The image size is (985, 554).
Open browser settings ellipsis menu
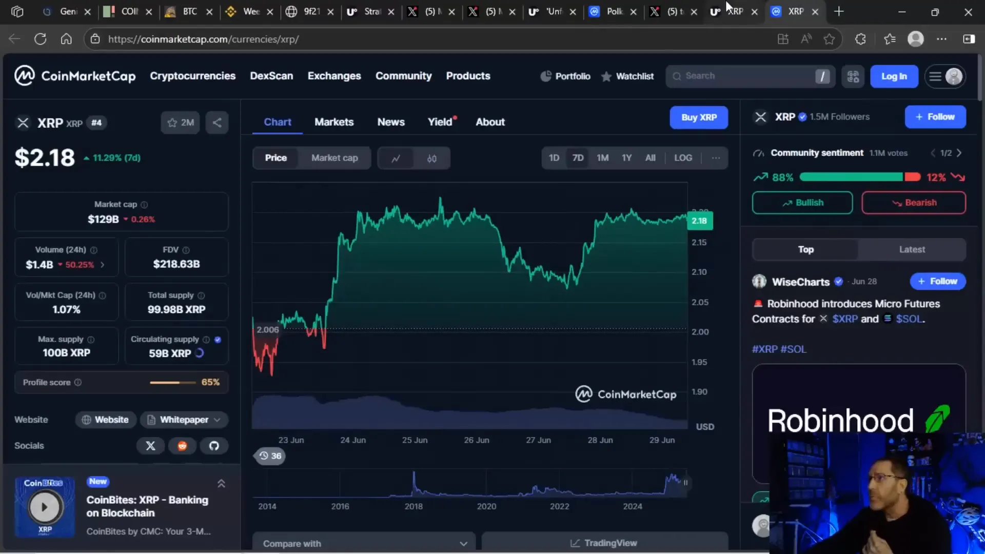coord(941,39)
